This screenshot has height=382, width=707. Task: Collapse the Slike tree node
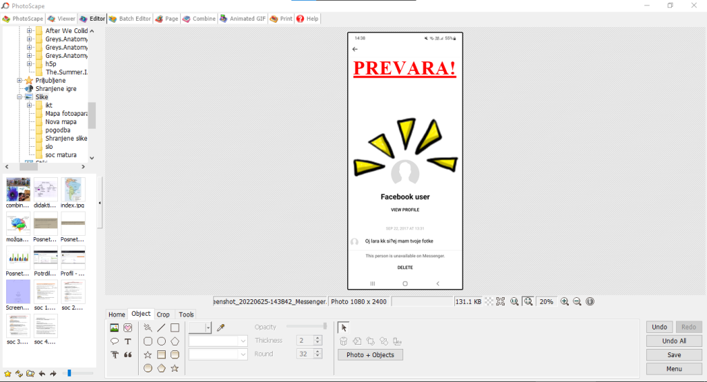click(19, 97)
